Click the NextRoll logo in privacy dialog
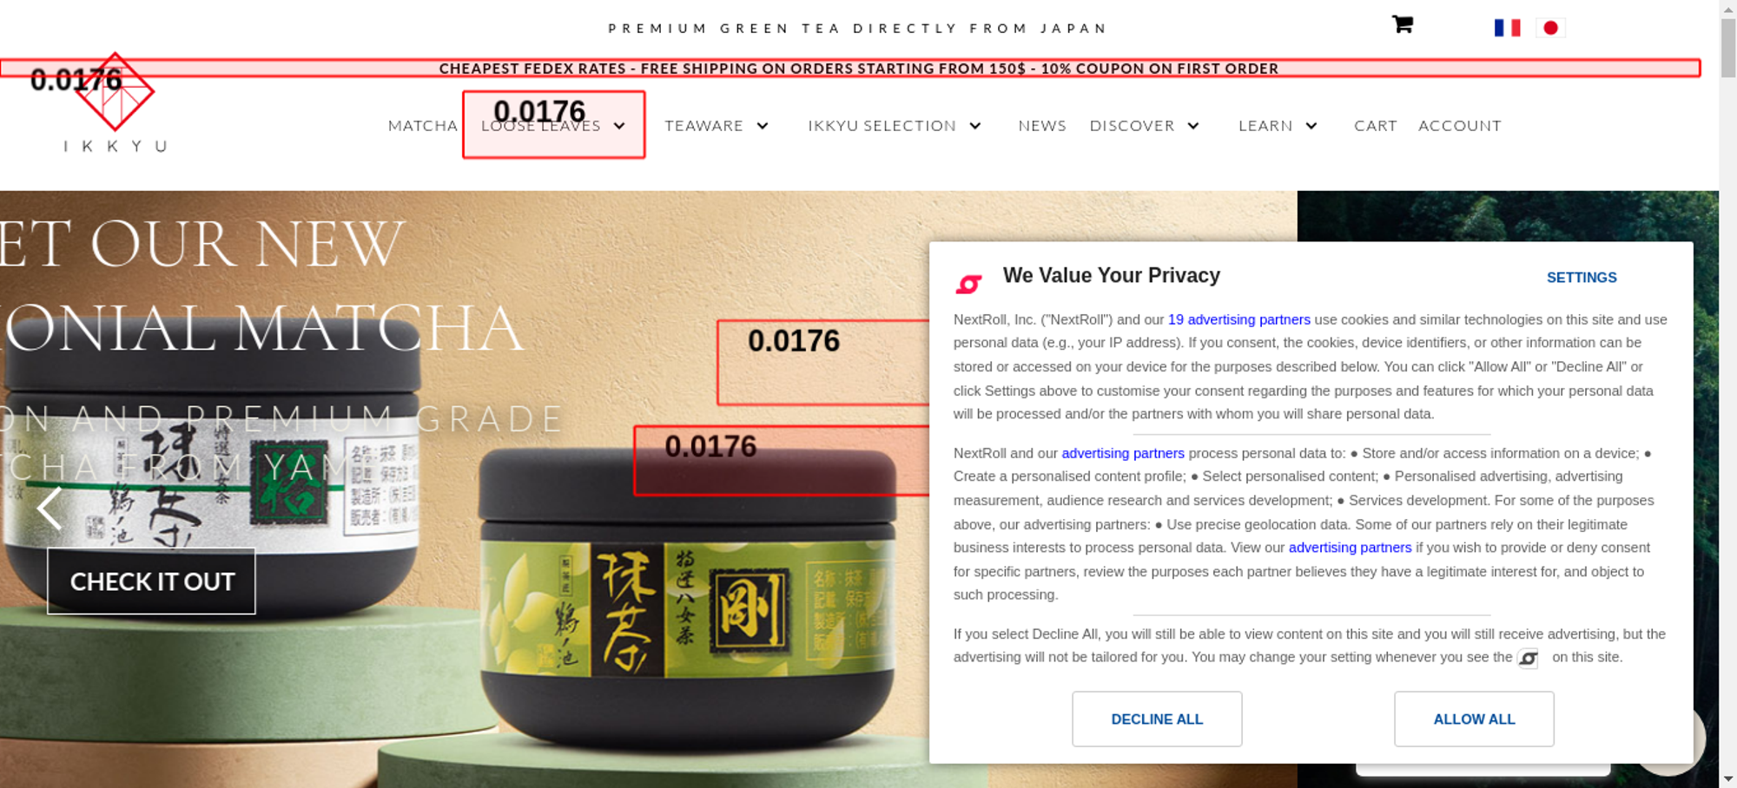Screen dimensions: 1737x788 pyautogui.click(x=968, y=284)
